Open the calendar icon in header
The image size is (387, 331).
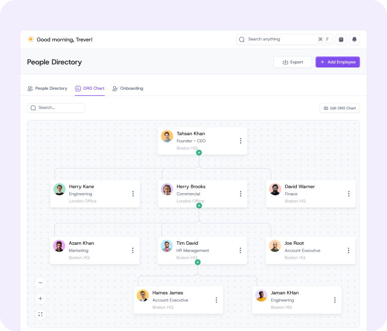341,40
